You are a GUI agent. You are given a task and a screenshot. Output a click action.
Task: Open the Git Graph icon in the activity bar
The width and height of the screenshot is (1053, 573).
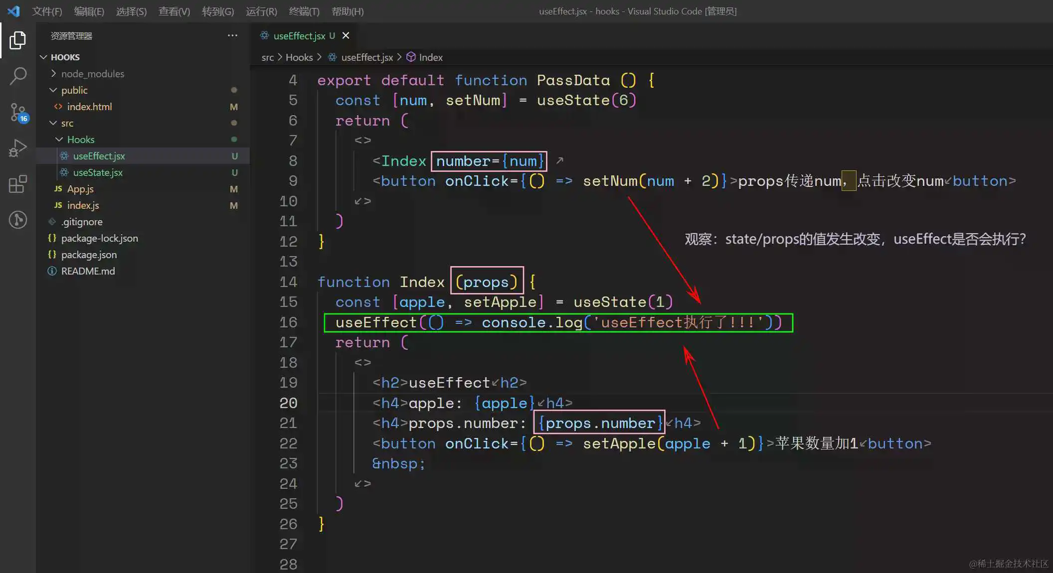(18, 220)
